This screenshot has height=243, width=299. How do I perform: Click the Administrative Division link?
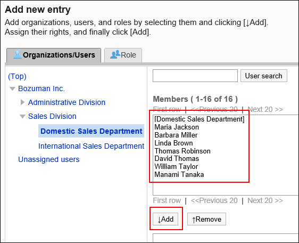67,102
